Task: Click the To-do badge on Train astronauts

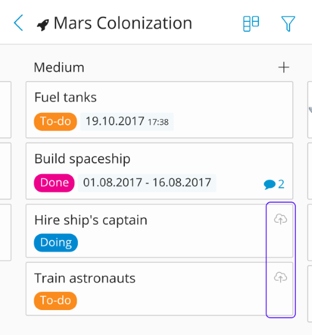Action: click(x=56, y=301)
